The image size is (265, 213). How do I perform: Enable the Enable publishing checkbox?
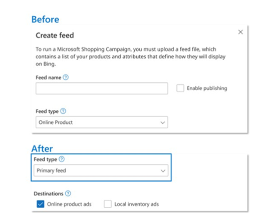pyautogui.click(x=180, y=88)
